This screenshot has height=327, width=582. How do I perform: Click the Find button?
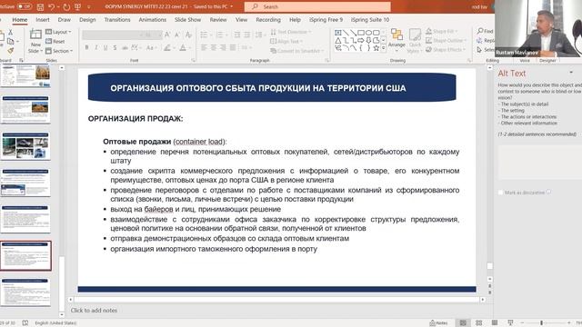coord(486,31)
